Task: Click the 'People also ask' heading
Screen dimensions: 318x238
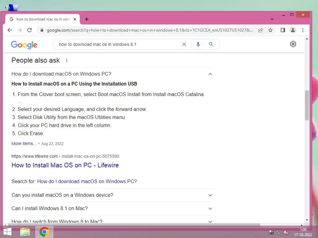Action: (x=35, y=60)
